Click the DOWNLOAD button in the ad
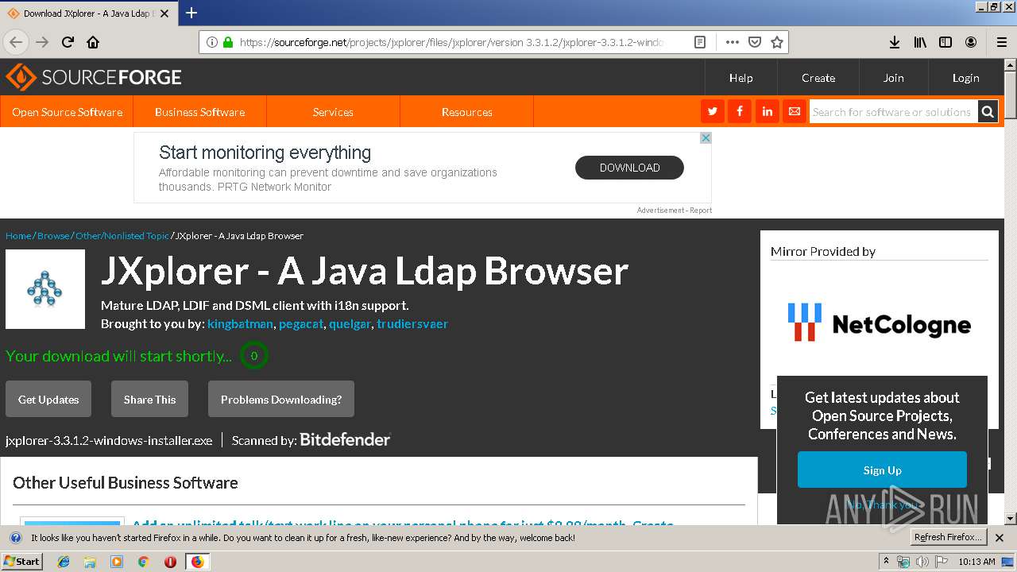Image resolution: width=1017 pixels, height=572 pixels. click(629, 168)
